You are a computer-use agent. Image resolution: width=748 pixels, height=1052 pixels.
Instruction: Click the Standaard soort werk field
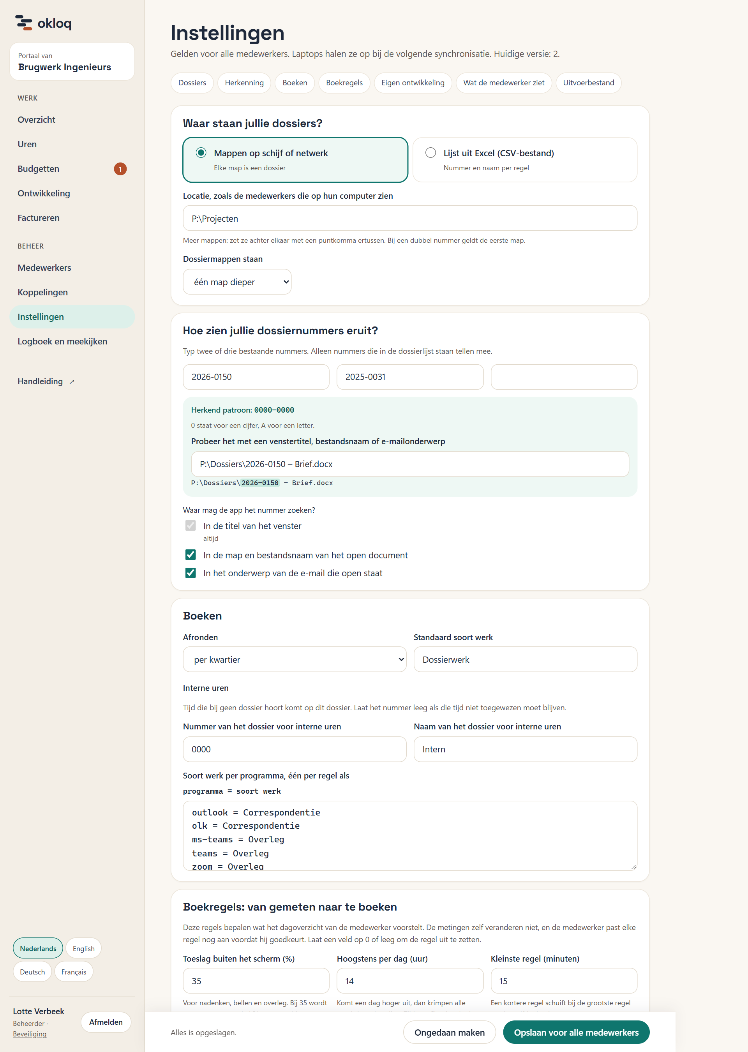tap(525, 659)
